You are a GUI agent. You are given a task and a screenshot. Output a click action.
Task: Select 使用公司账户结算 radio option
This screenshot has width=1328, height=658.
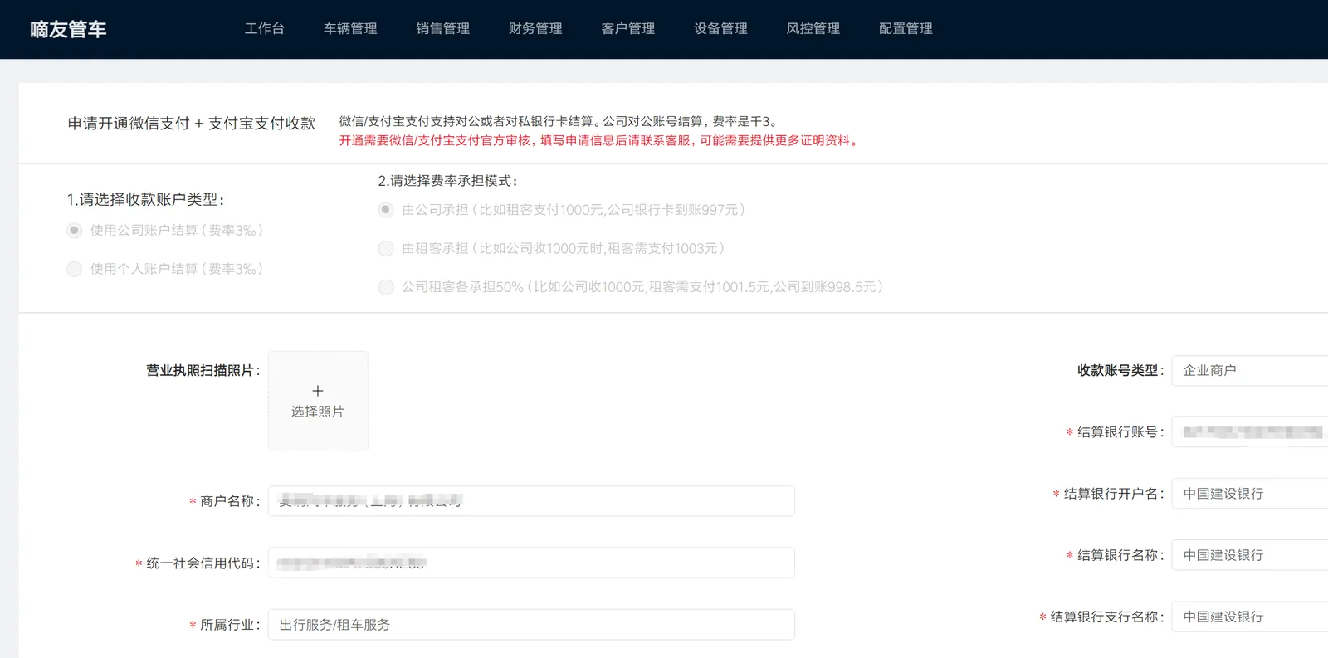(x=75, y=231)
